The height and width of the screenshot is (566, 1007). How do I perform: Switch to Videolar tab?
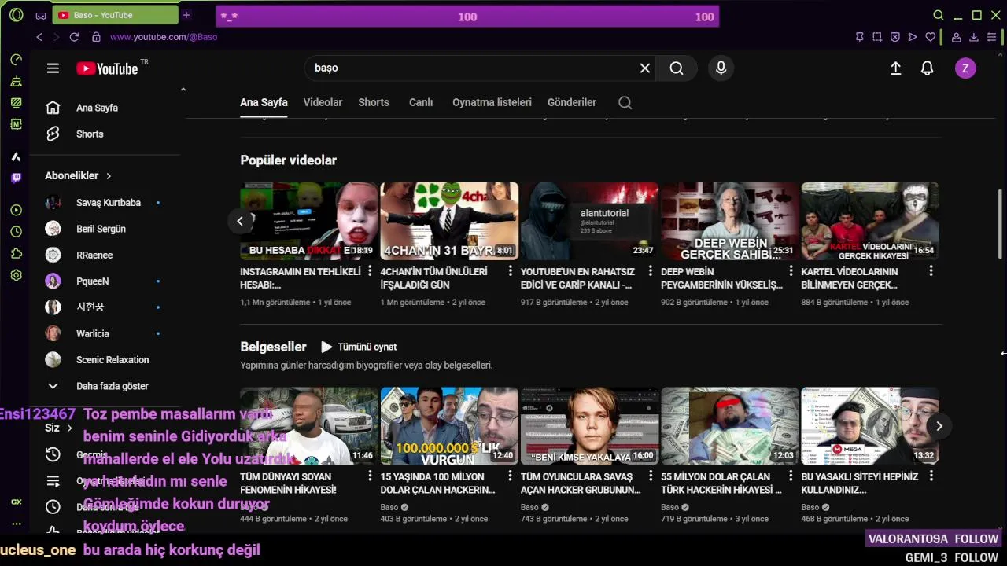(x=323, y=102)
